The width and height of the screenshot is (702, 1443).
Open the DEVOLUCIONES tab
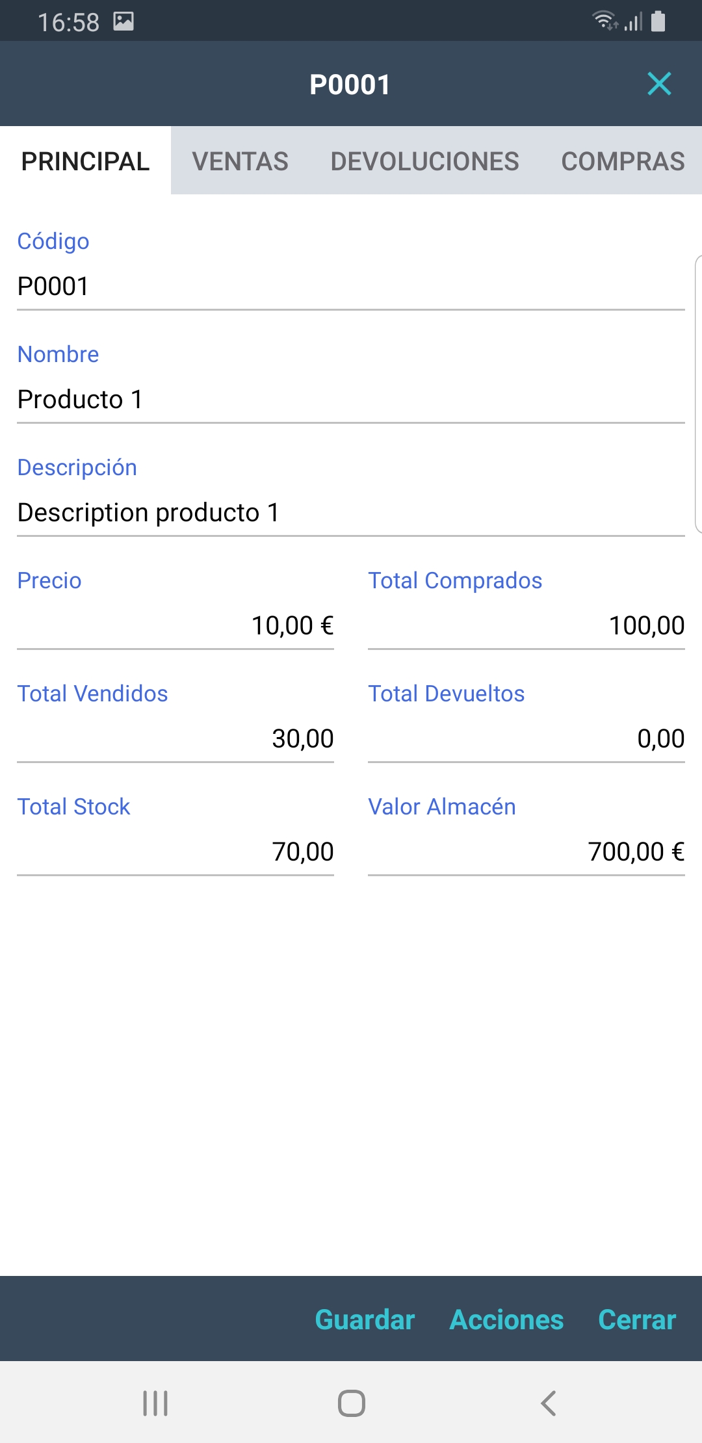[x=424, y=161]
